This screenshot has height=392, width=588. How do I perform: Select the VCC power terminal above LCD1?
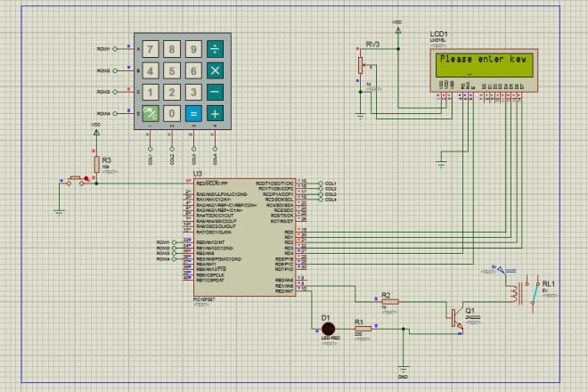tap(398, 31)
